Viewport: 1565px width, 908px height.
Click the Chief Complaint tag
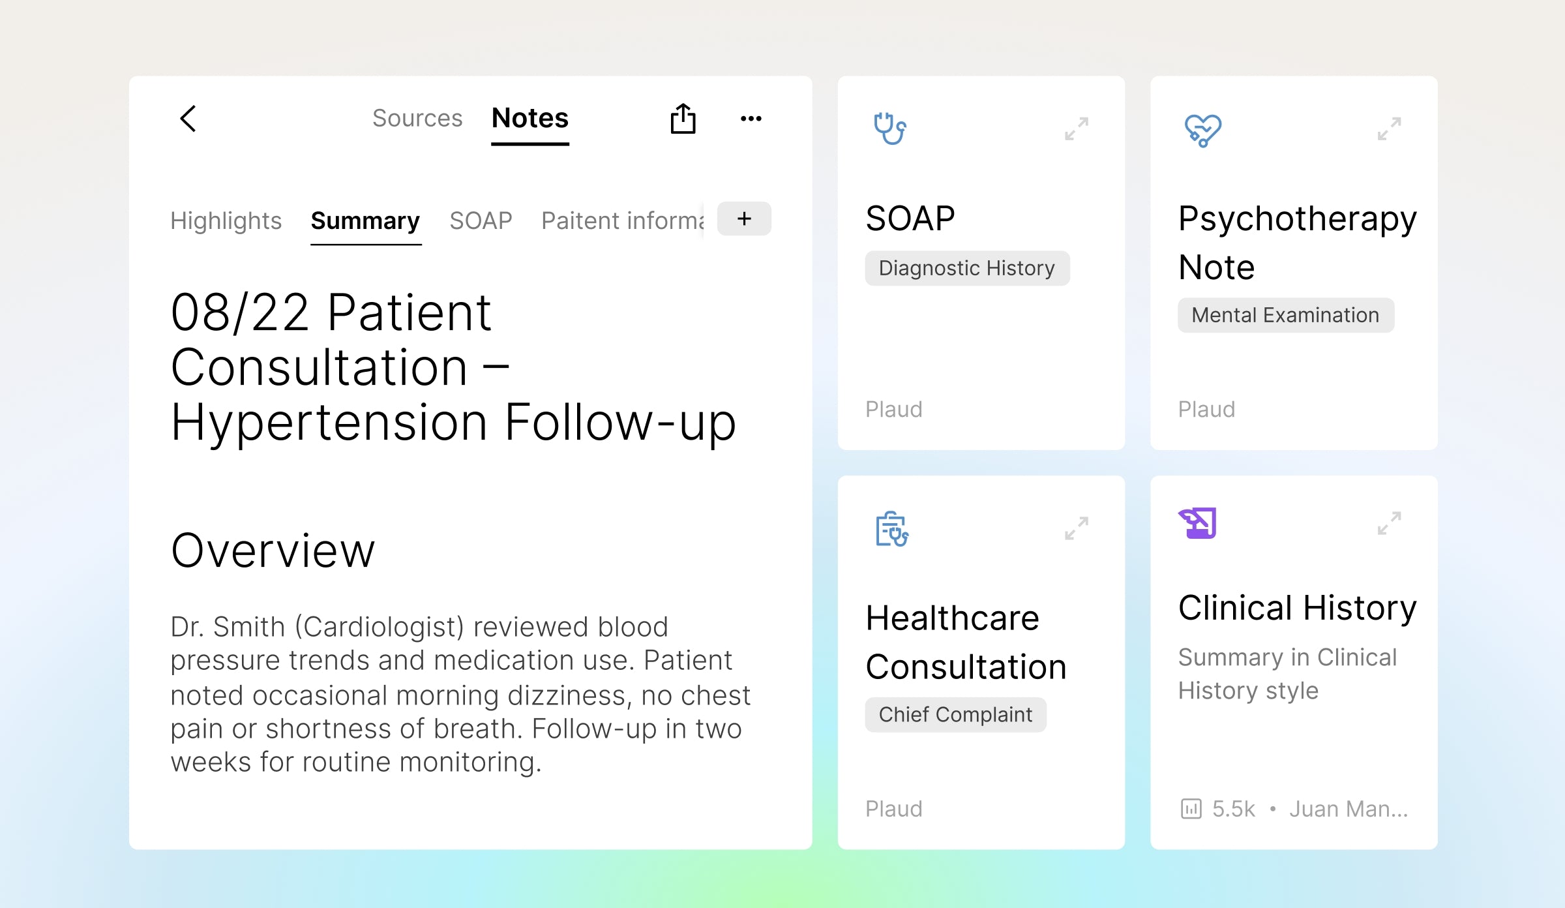pyautogui.click(x=955, y=714)
